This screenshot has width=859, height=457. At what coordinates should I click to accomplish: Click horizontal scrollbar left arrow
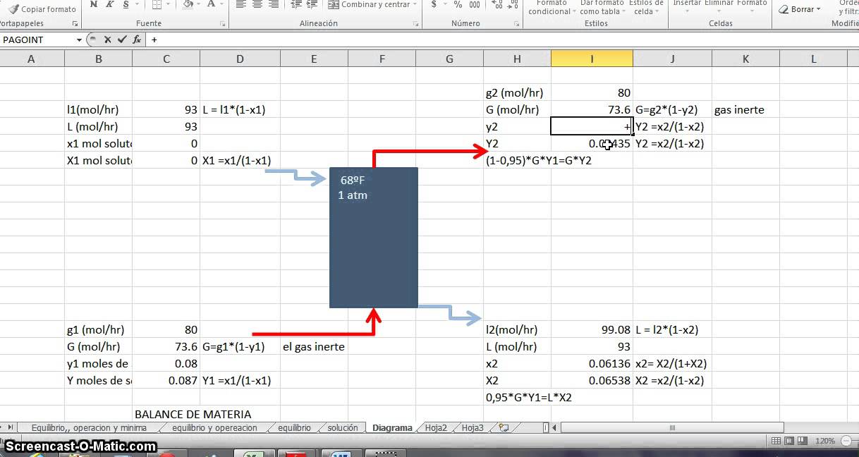(555, 427)
